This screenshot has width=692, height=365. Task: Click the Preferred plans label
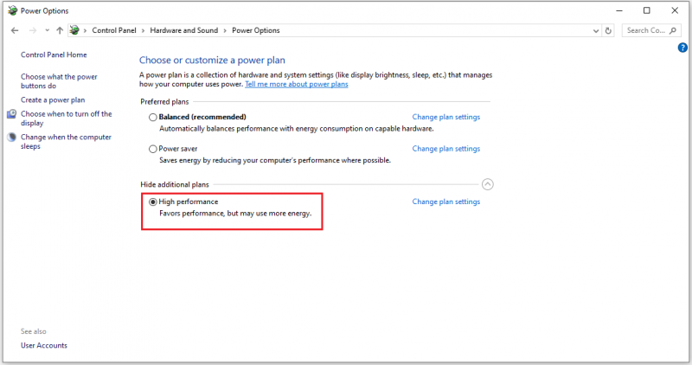[x=164, y=102]
